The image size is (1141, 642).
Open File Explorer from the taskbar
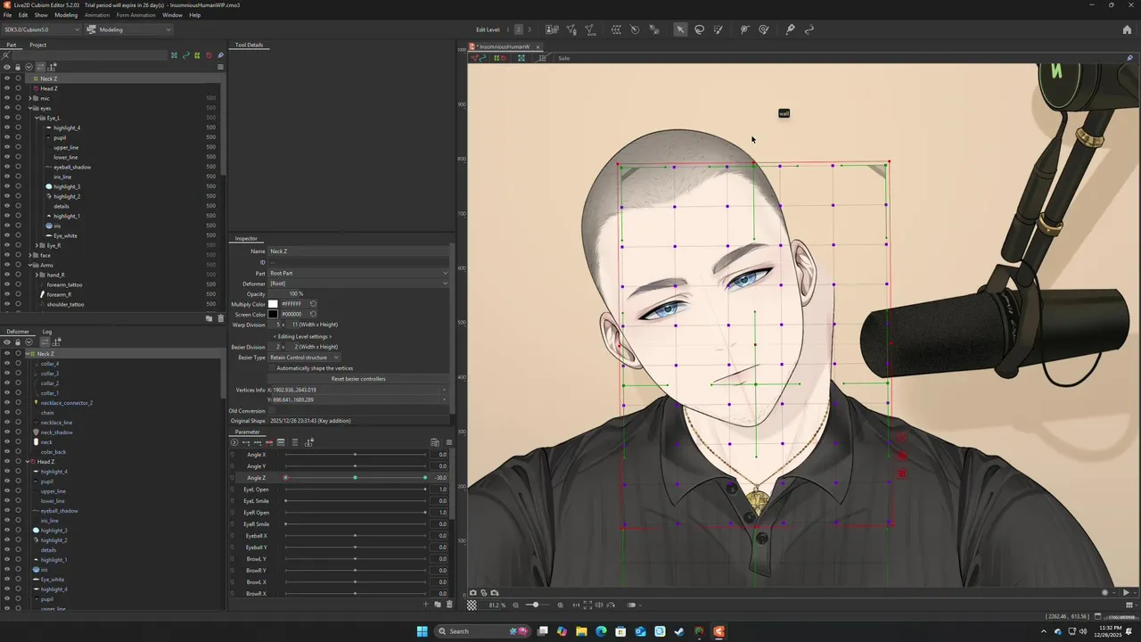tap(581, 631)
